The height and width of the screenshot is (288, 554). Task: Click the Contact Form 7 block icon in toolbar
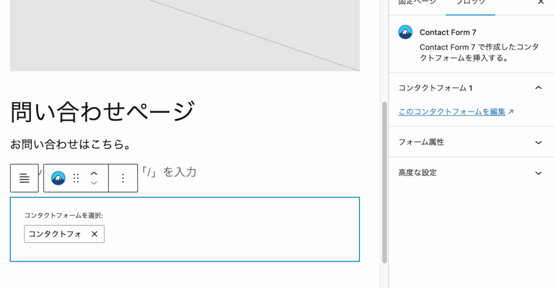(58, 178)
